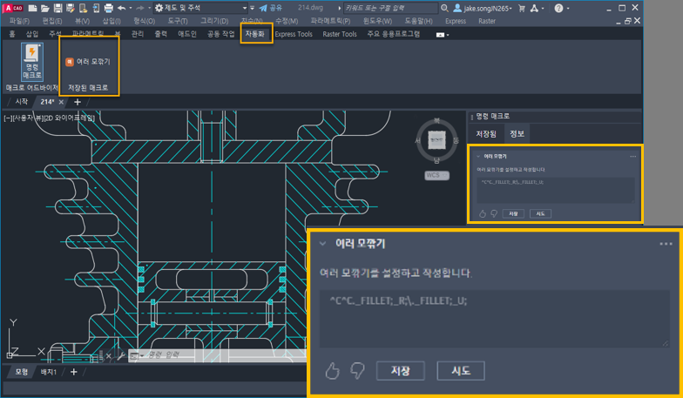Switch to the 주요 응용프로그램 ribbon tab
This screenshot has height=398, width=683.
pyautogui.click(x=394, y=34)
